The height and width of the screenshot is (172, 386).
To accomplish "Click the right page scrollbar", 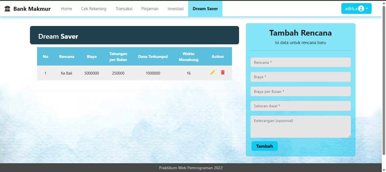I will (x=384, y=85).
